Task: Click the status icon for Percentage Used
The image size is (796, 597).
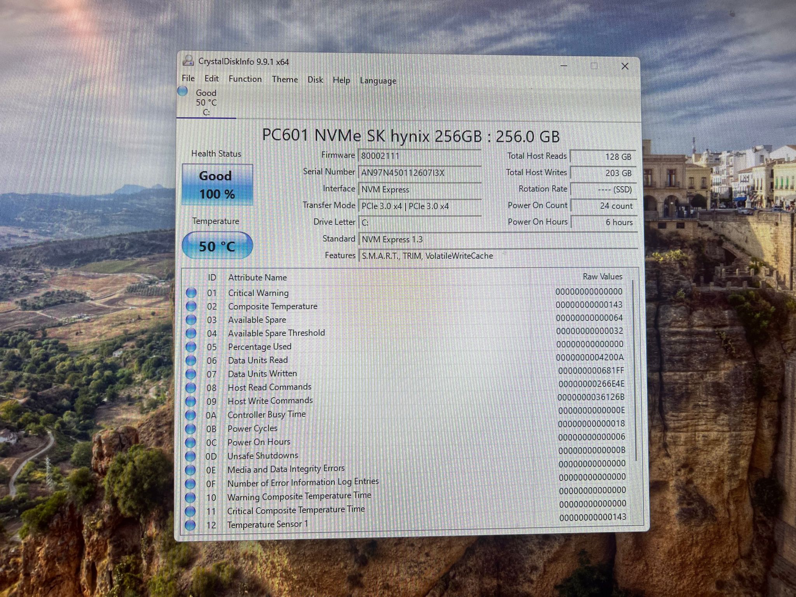Action: click(191, 347)
